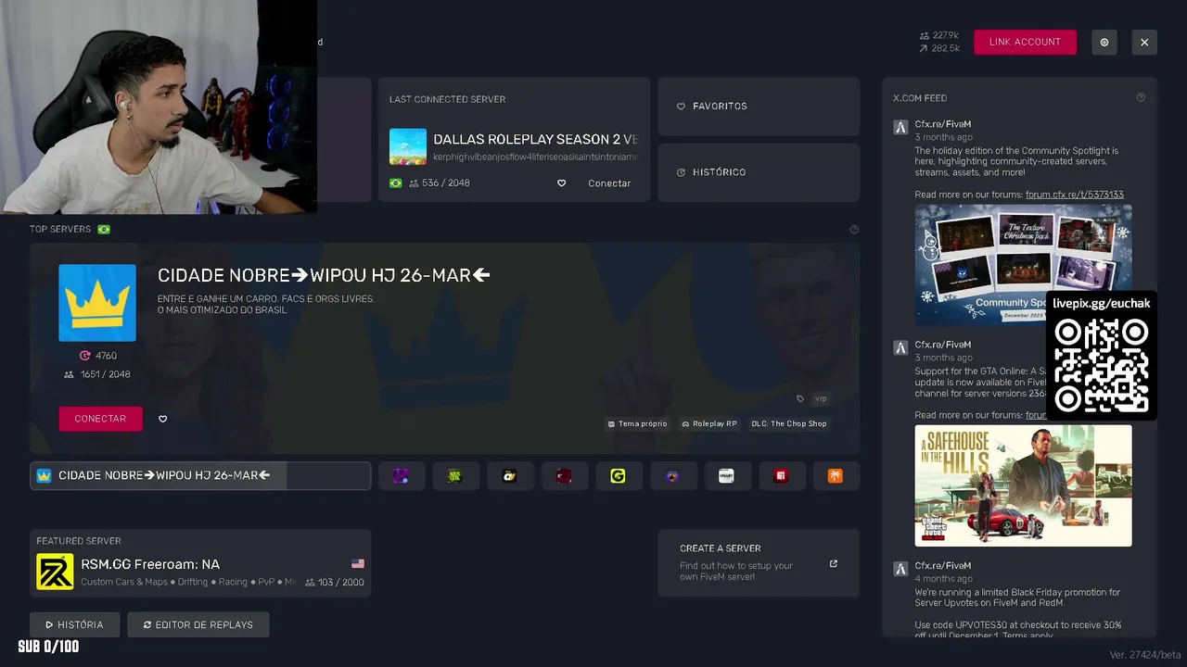
Task: Select the green graffiti server icon tile
Action: [455, 475]
